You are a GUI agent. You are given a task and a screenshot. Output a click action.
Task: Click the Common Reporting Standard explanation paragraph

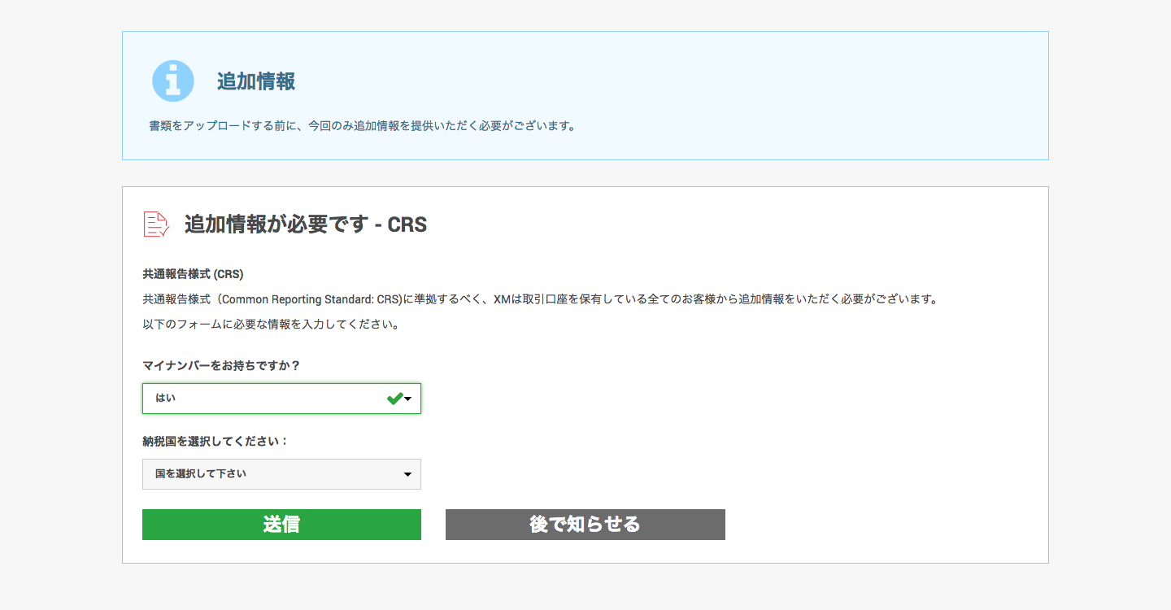540,299
